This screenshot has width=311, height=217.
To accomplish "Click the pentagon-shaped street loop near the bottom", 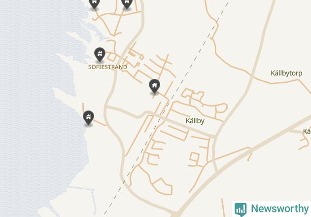I will tap(163, 186).
